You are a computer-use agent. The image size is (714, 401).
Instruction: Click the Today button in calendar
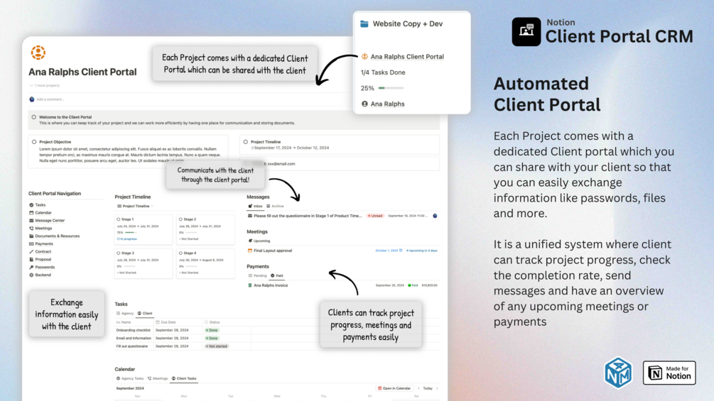pyautogui.click(x=428, y=388)
